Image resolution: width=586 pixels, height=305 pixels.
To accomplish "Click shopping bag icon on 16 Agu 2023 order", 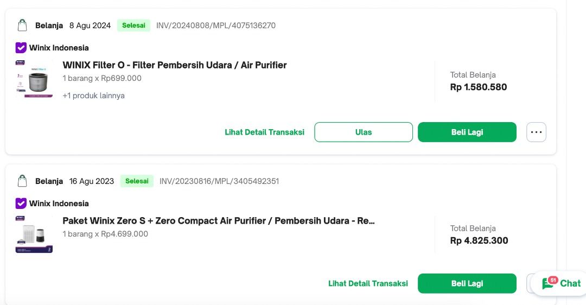I will (x=22, y=181).
